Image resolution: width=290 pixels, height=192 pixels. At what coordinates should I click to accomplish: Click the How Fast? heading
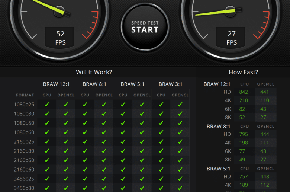[x=244, y=72]
